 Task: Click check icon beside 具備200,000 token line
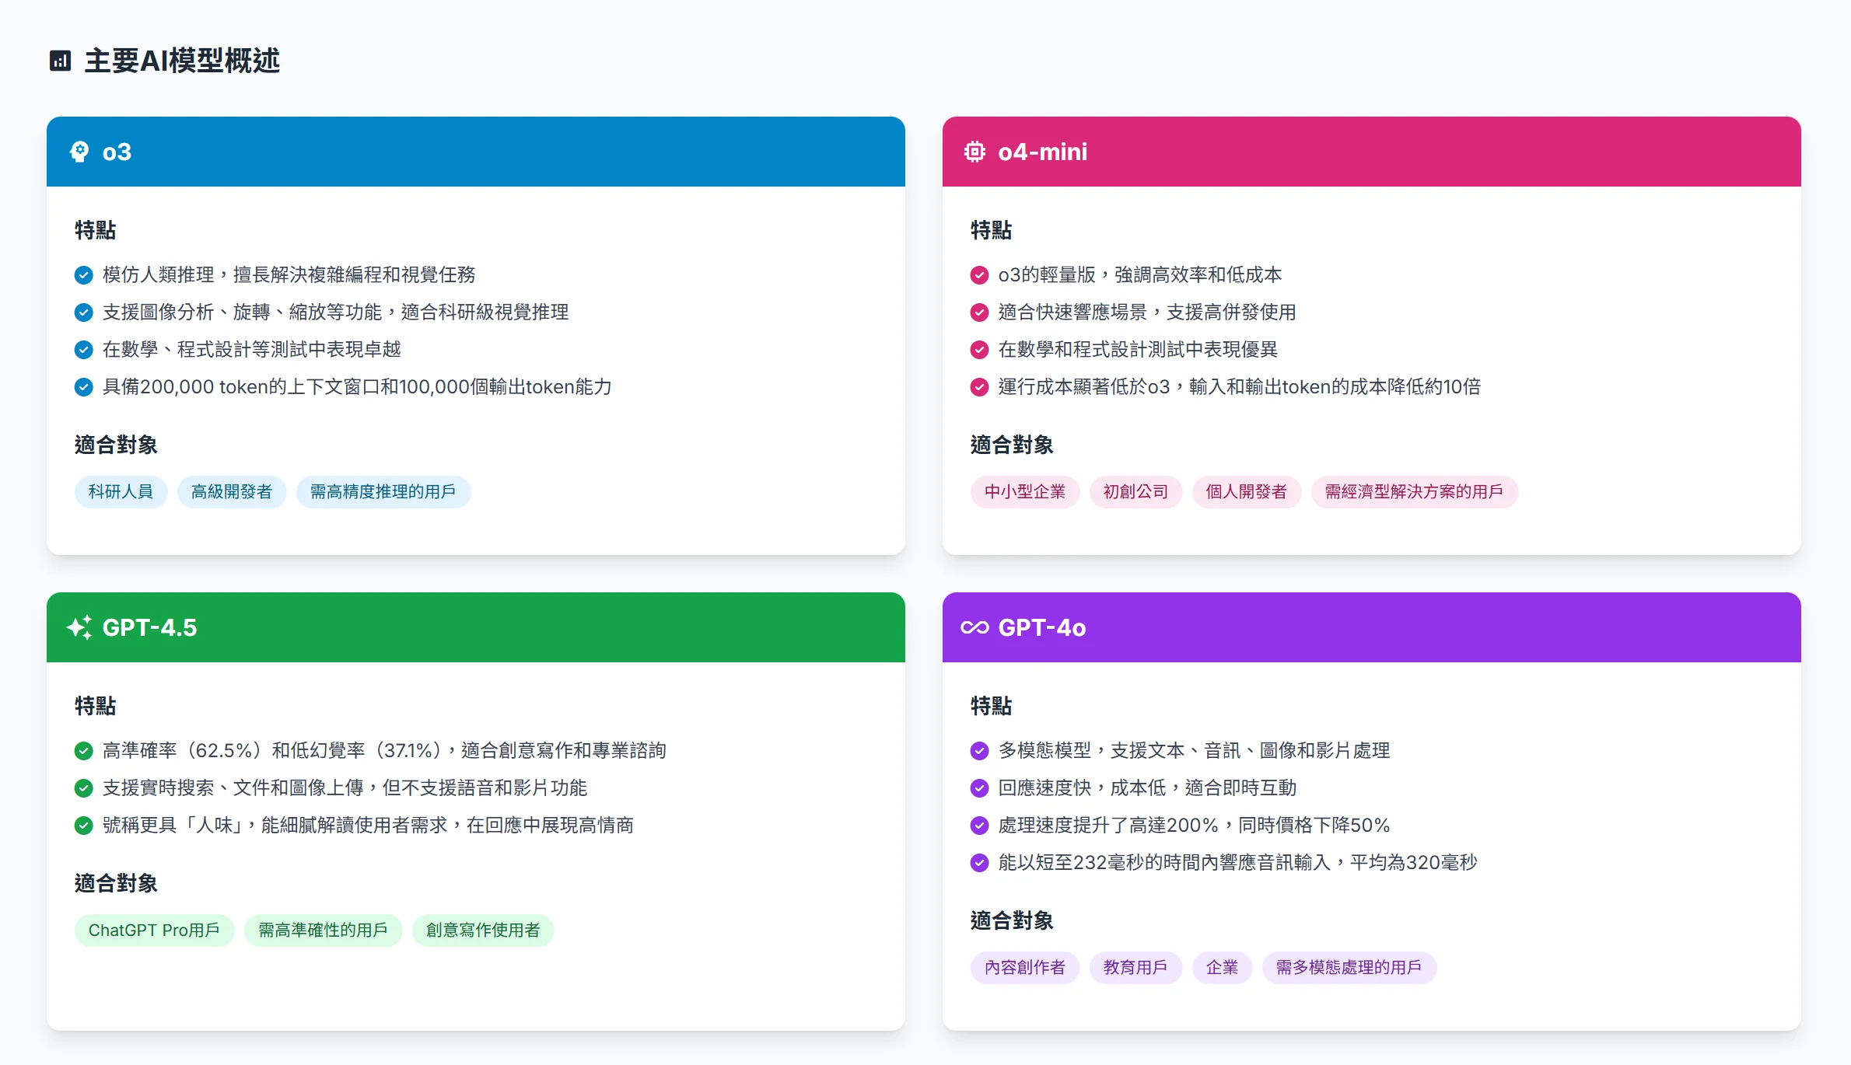coord(84,387)
